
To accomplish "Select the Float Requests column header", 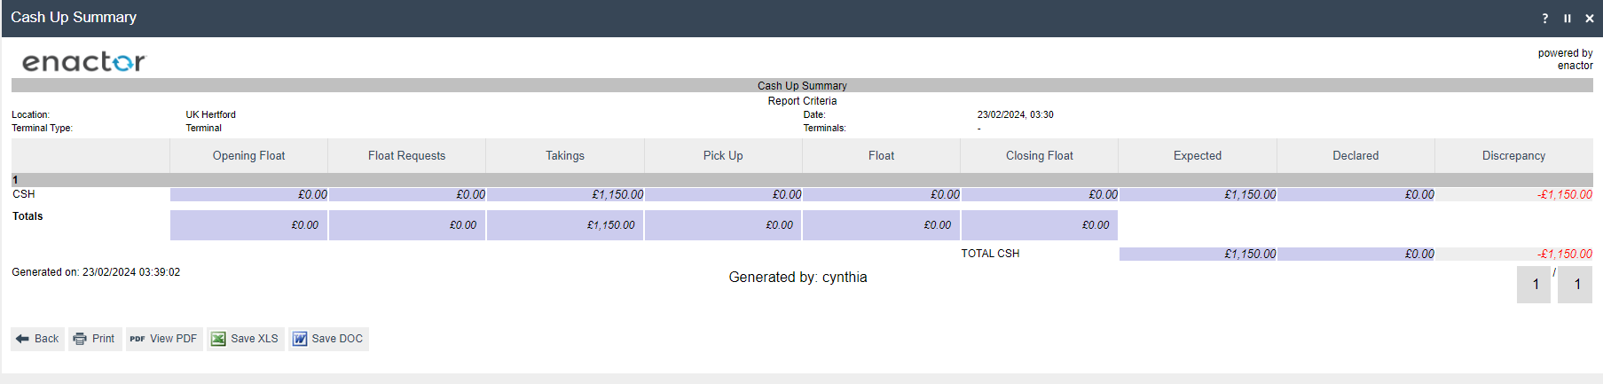I will (406, 156).
